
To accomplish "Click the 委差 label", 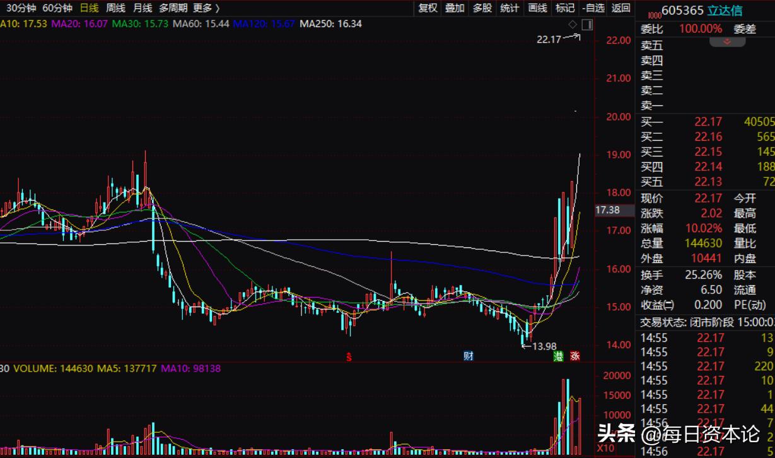I will 744,28.
